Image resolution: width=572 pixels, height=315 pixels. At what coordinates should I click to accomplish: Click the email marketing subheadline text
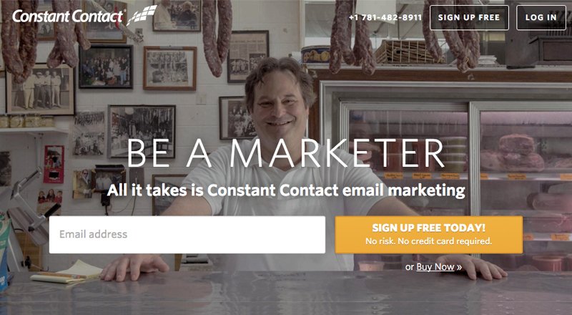click(286, 190)
